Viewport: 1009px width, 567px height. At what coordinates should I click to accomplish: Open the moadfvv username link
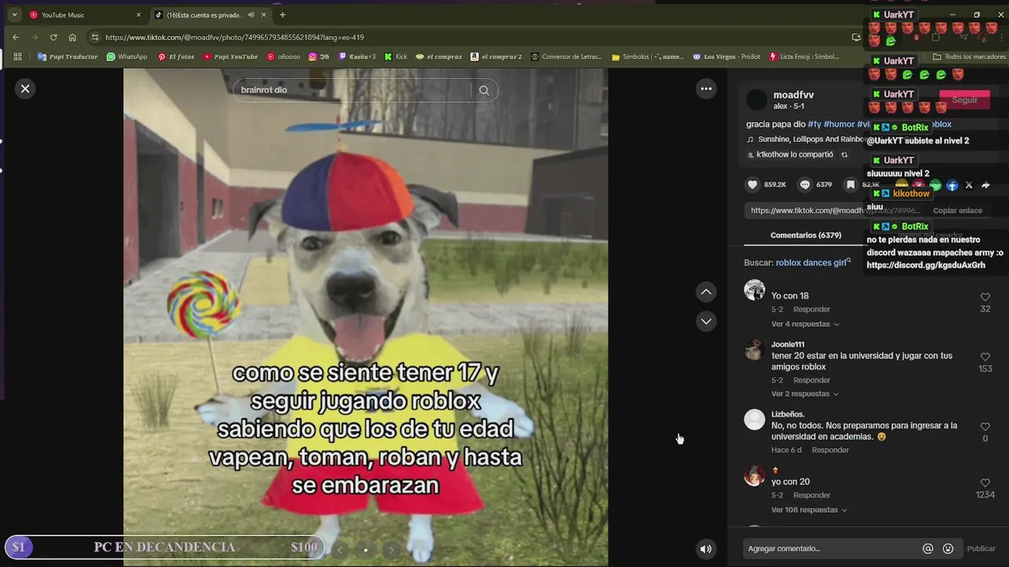pos(794,94)
